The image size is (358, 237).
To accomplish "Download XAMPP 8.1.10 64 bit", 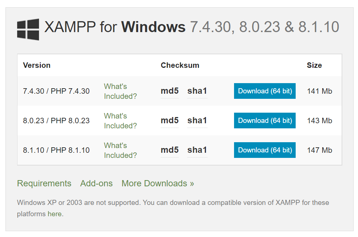I will click(265, 150).
